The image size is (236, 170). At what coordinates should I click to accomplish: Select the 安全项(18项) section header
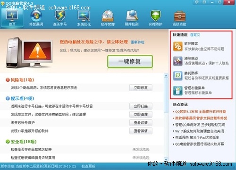pos(24,142)
